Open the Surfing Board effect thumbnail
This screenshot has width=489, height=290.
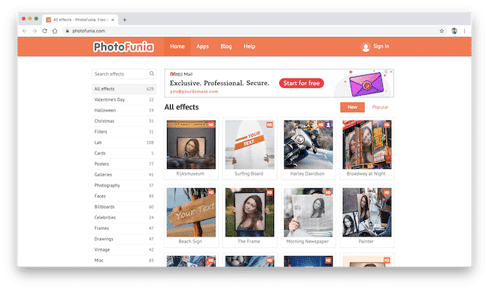point(250,145)
